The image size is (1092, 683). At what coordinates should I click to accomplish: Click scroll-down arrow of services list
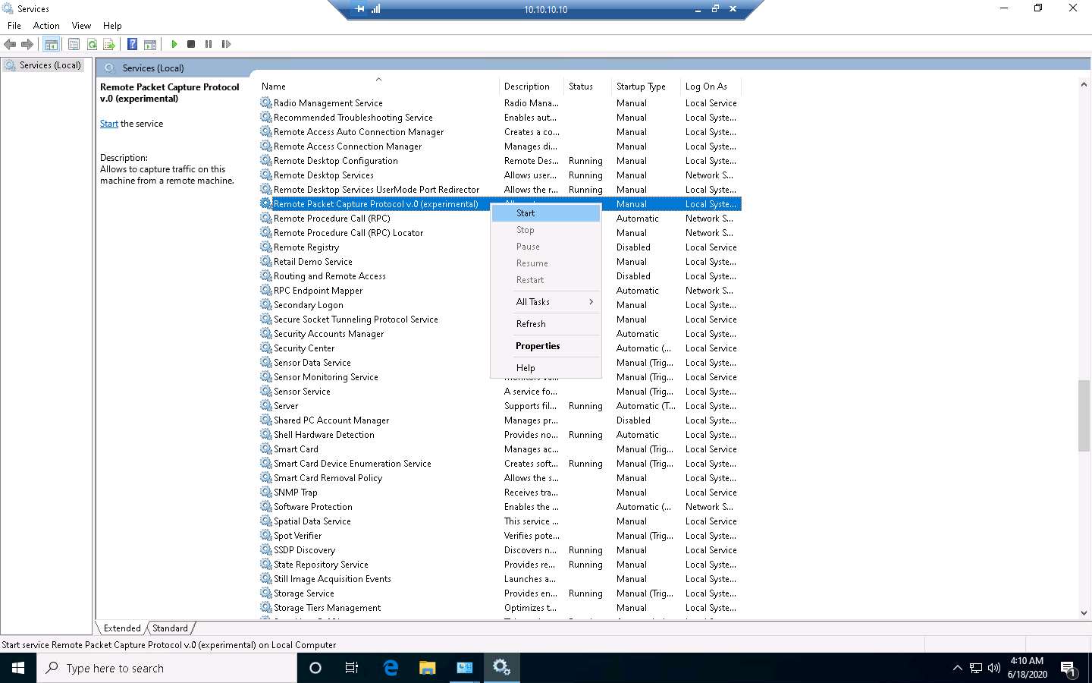pos(1084,613)
